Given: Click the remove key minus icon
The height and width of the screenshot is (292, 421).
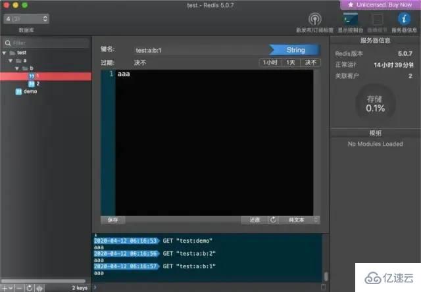Looking at the screenshot, I should tap(18, 287).
